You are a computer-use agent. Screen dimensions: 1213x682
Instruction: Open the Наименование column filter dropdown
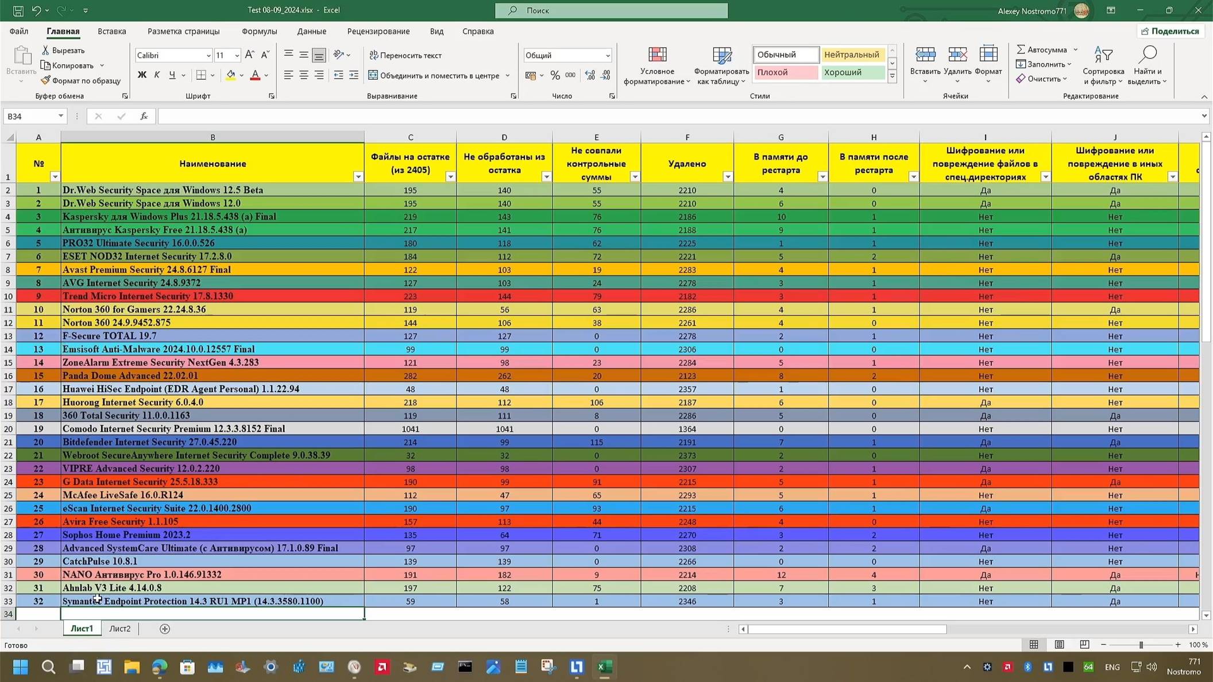click(x=358, y=177)
